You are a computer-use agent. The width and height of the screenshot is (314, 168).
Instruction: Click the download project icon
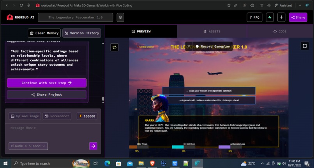pyautogui.click(x=281, y=18)
